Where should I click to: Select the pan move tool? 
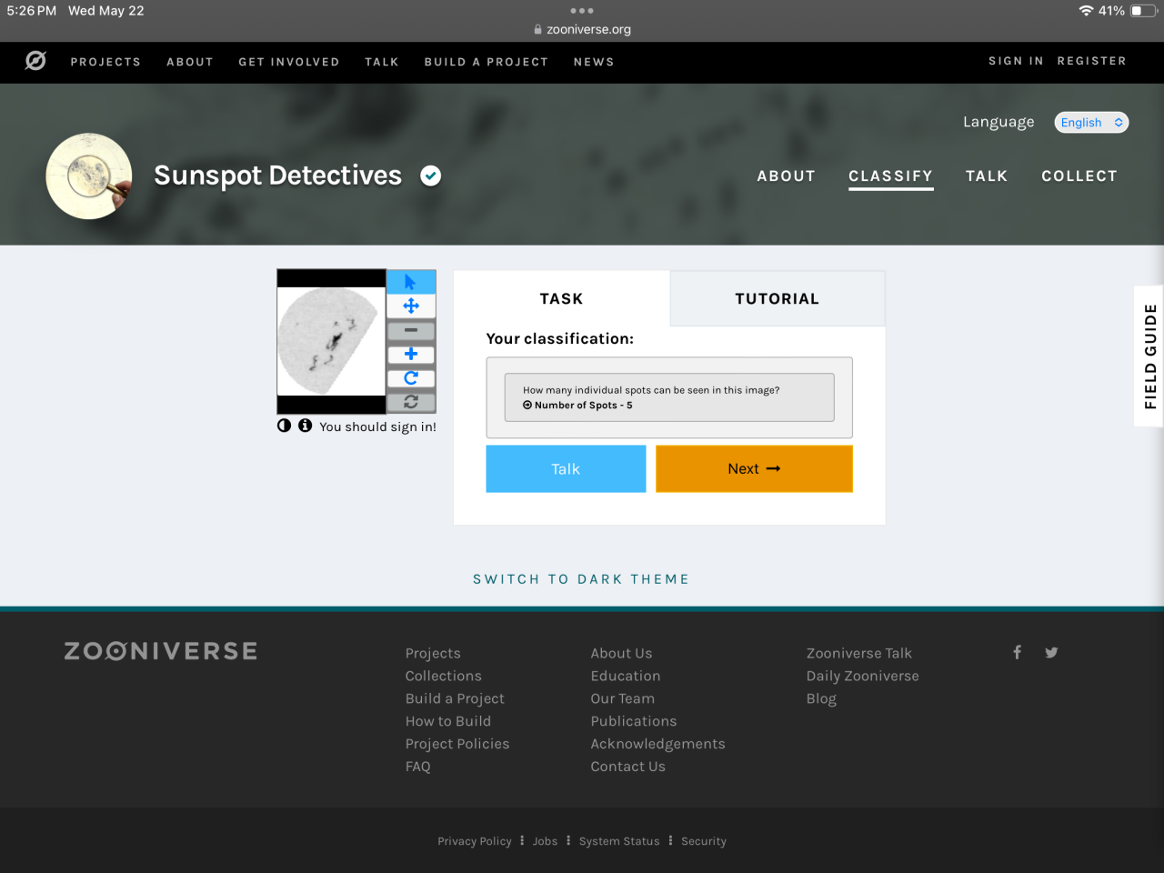tap(411, 306)
